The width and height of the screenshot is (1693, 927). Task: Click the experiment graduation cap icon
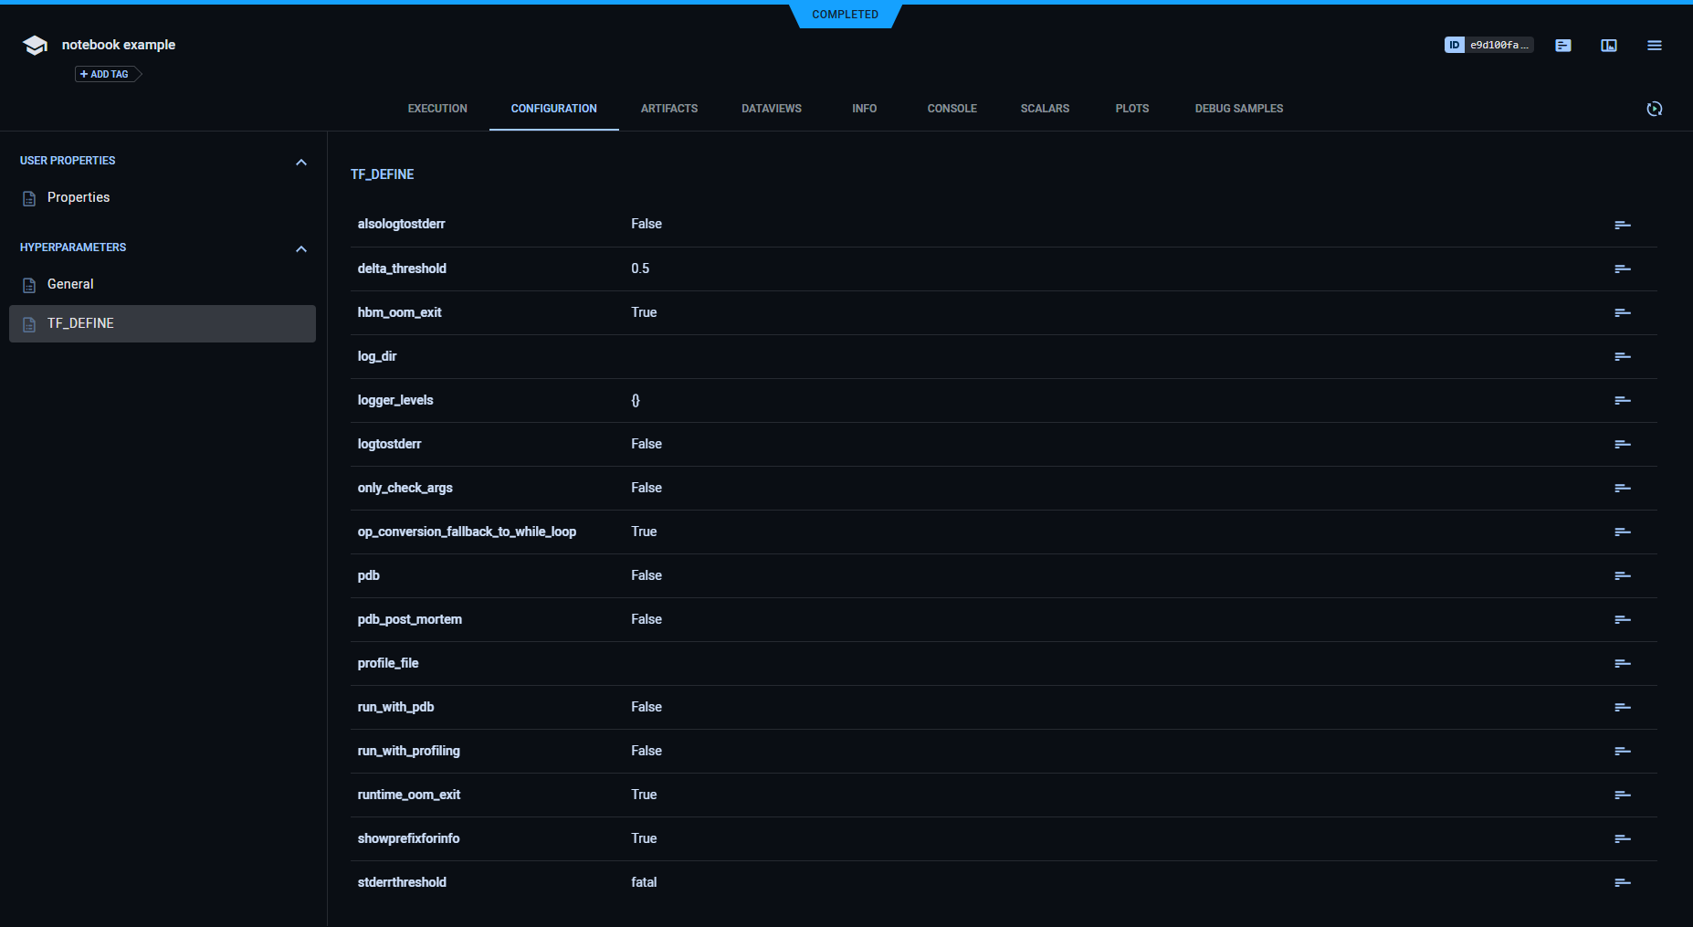point(35,46)
